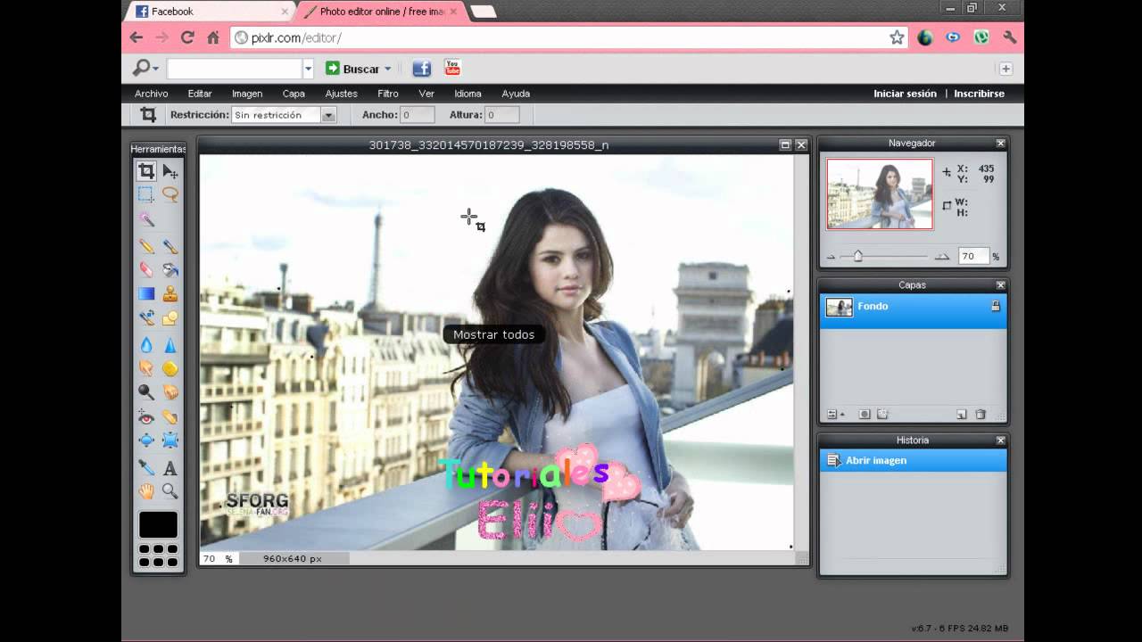The image size is (1142, 642).
Task: Open layer styles in Capas panel
Action: 882,414
